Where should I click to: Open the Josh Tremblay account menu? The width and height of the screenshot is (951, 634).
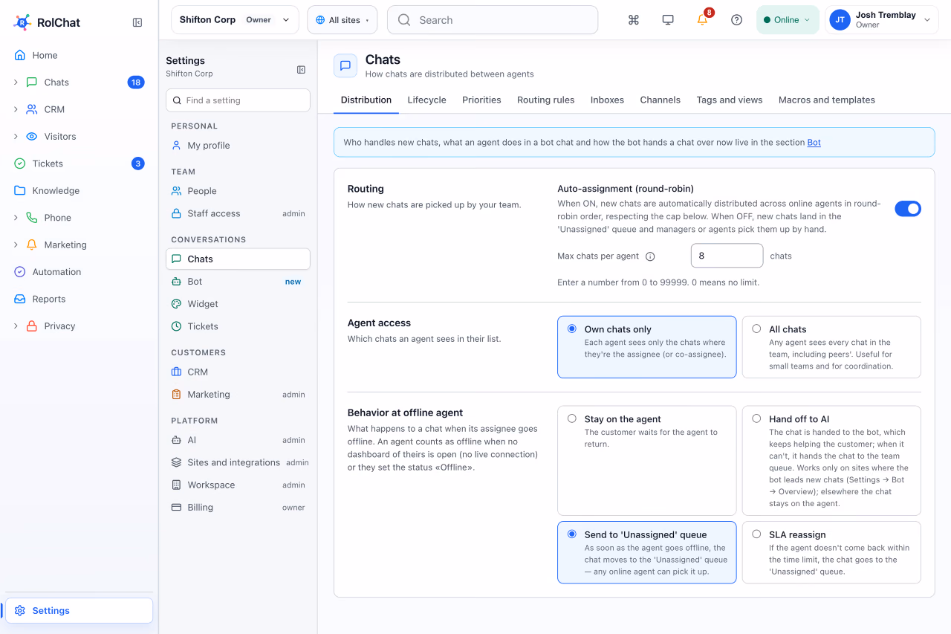pos(882,20)
